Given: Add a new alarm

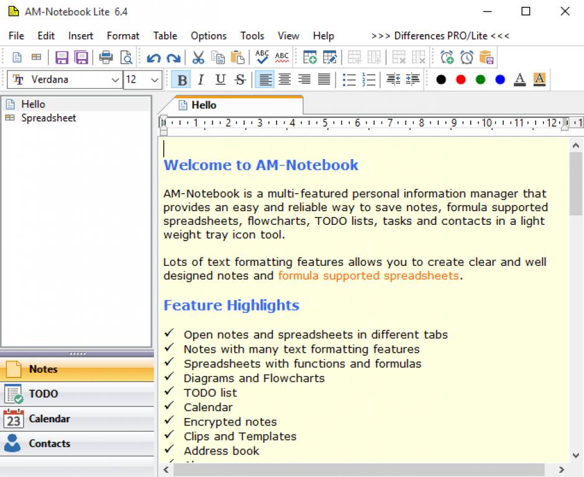Looking at the screenshot, I should click(447, 57).
